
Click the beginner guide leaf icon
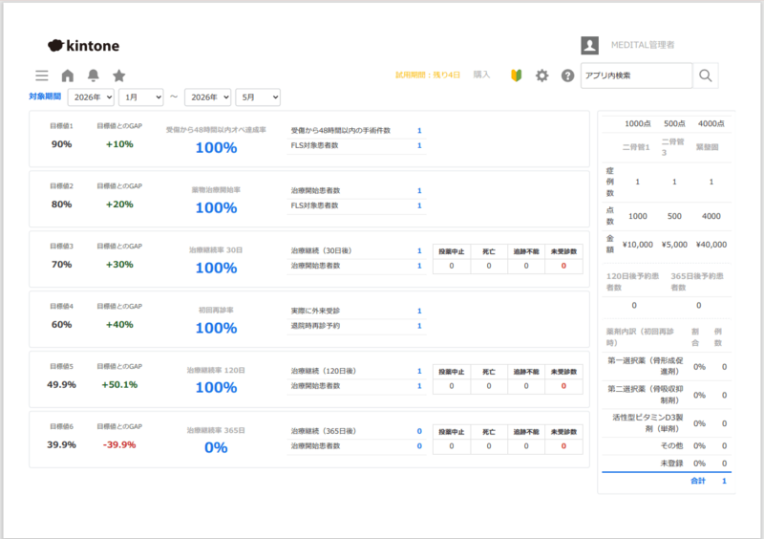516,75
